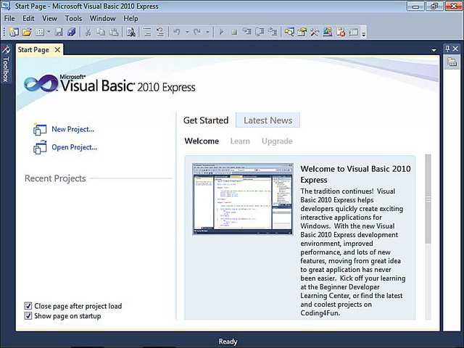
Task: Click the Welcome to Visual Basic 2010 Express heading
Action: [x=355, y=174]
